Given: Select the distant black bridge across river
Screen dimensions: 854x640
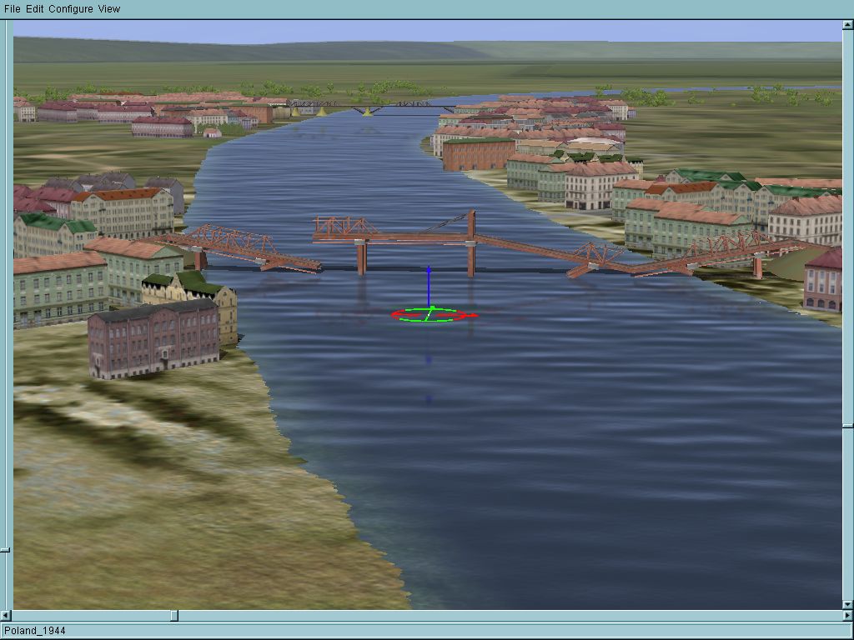Looking at the screenshot, I should (x=373, y=106).
